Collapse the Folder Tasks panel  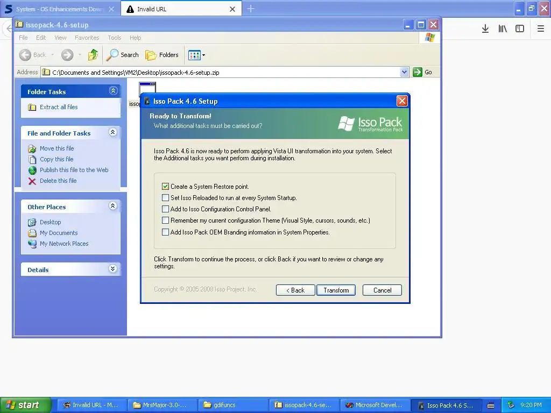[x=113, y=90]
